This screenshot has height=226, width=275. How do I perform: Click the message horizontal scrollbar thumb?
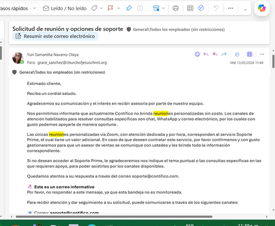click(x=114, y=217)
